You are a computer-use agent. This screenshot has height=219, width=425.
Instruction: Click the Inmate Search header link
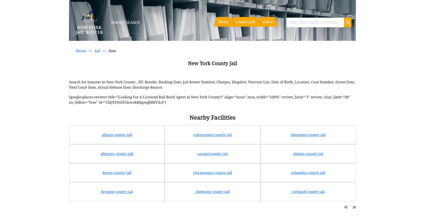125,23
